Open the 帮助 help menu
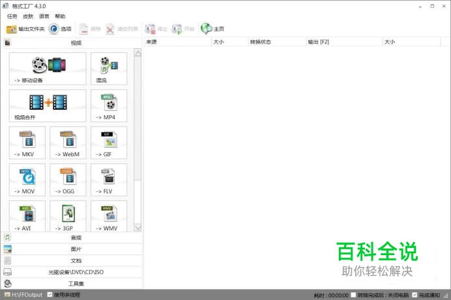 point(60,16)
